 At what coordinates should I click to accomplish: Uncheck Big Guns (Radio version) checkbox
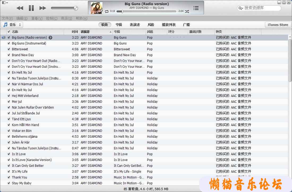click(x=9, y=38)
